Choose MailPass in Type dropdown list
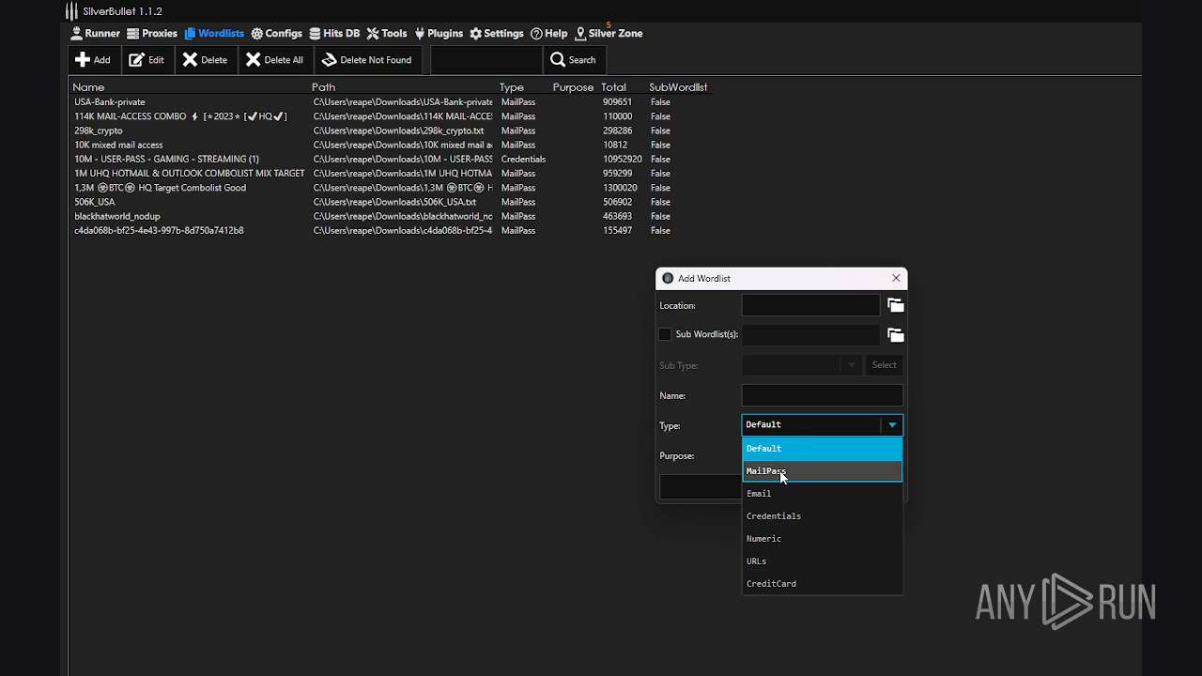The image size is (1202, 676). [823, 471]
